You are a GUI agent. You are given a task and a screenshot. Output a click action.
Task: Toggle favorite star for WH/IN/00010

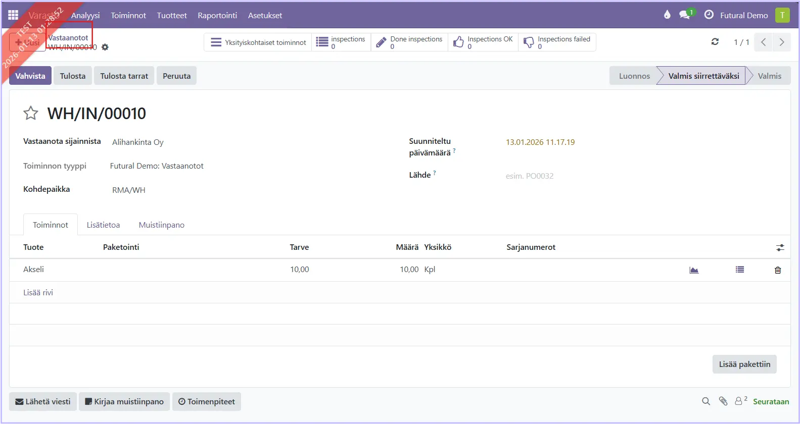click(x=31, y=113)
